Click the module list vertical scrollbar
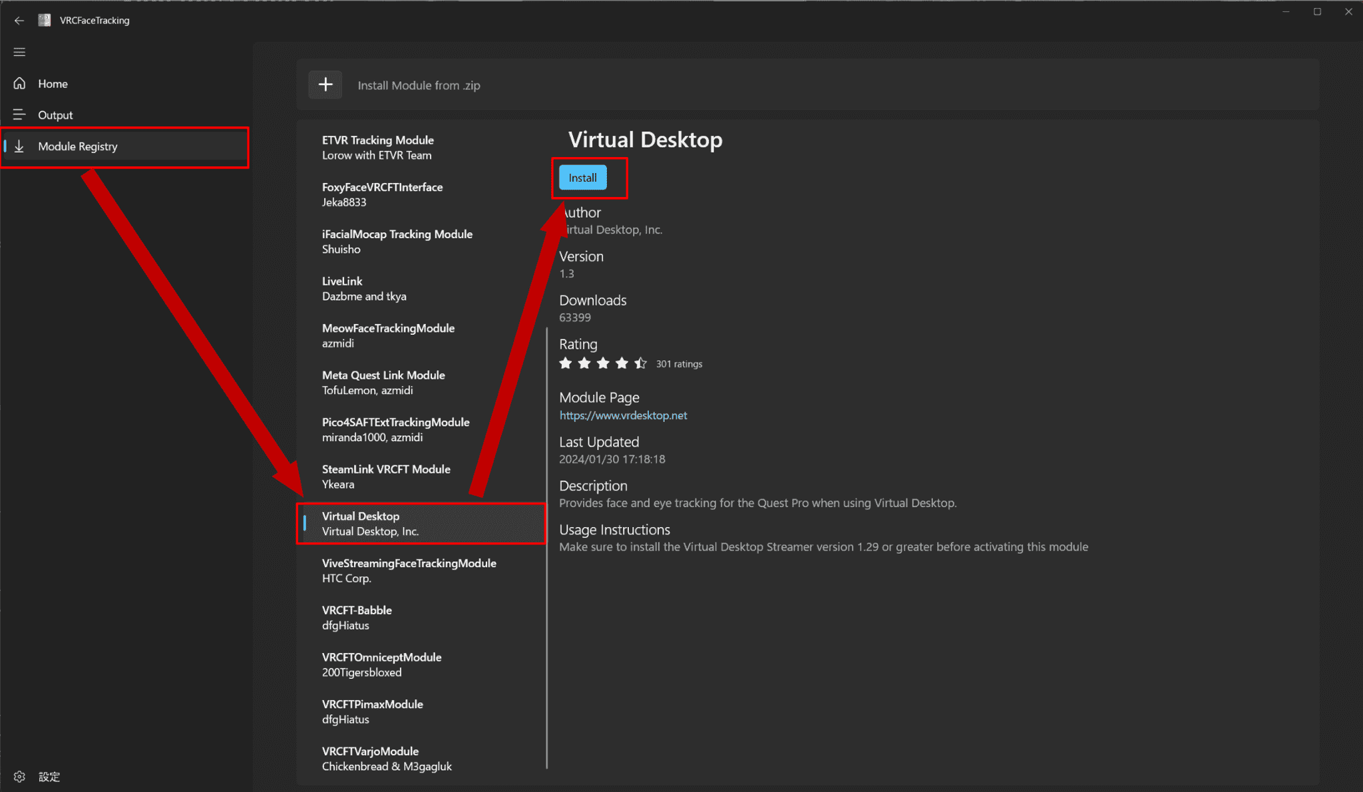The width and height of the screenshot is (1363, 792). pos(547,546)
